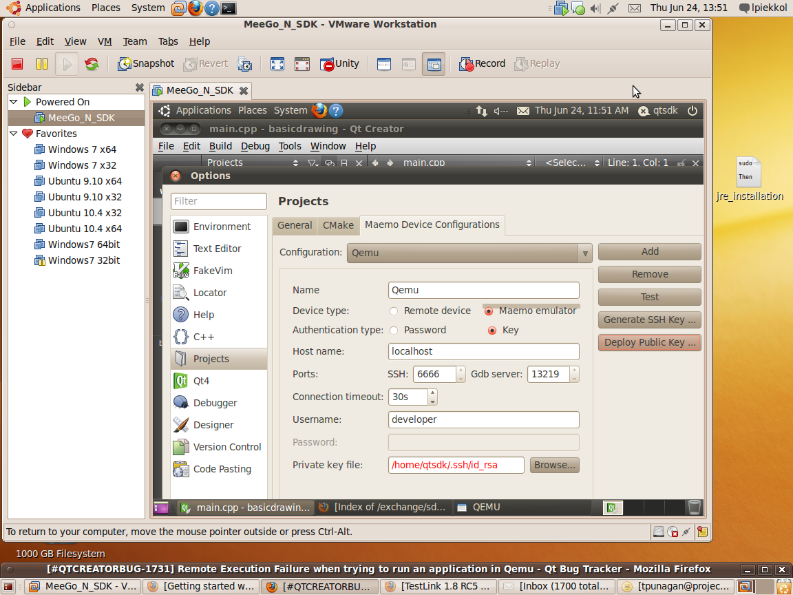Open the lpiekkol user menu on host panel
Image resolution: width=793 pixels, height=595 pixels.
(763, 8)
